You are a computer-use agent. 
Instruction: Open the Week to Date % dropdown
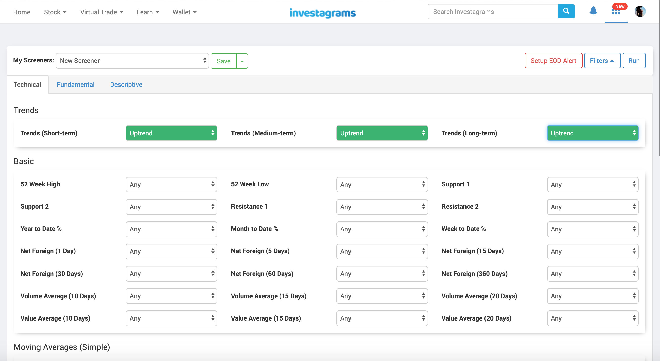[x=593, y=229]
